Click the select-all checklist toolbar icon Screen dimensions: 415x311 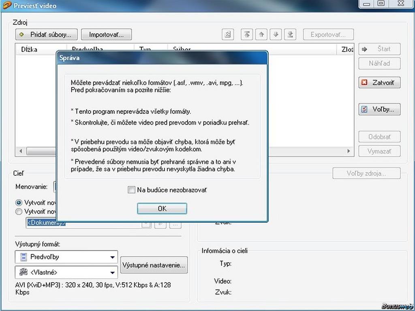(228, 34)
